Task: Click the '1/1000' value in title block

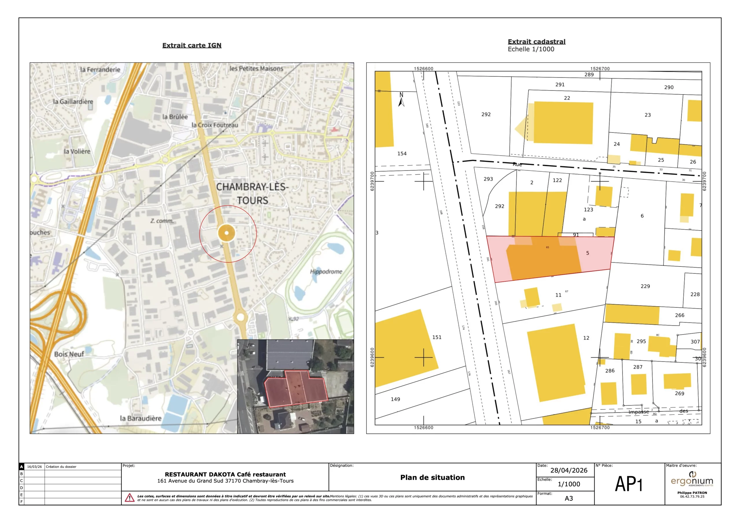Action: coord(569,484)
